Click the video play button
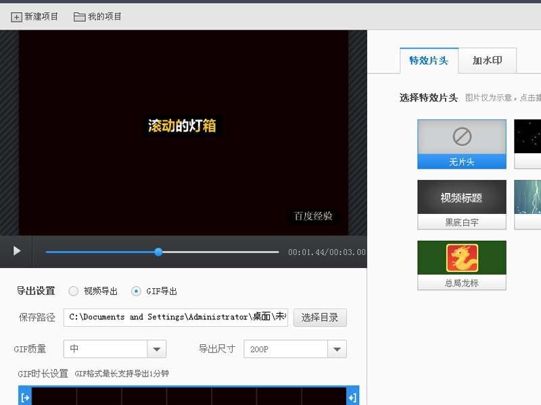541x405 pixels. (16, 251)
